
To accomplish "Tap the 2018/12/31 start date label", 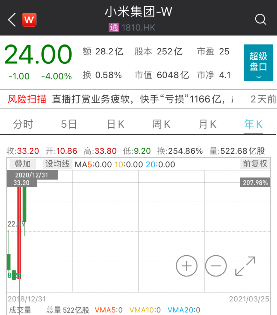I will [27, 299].
